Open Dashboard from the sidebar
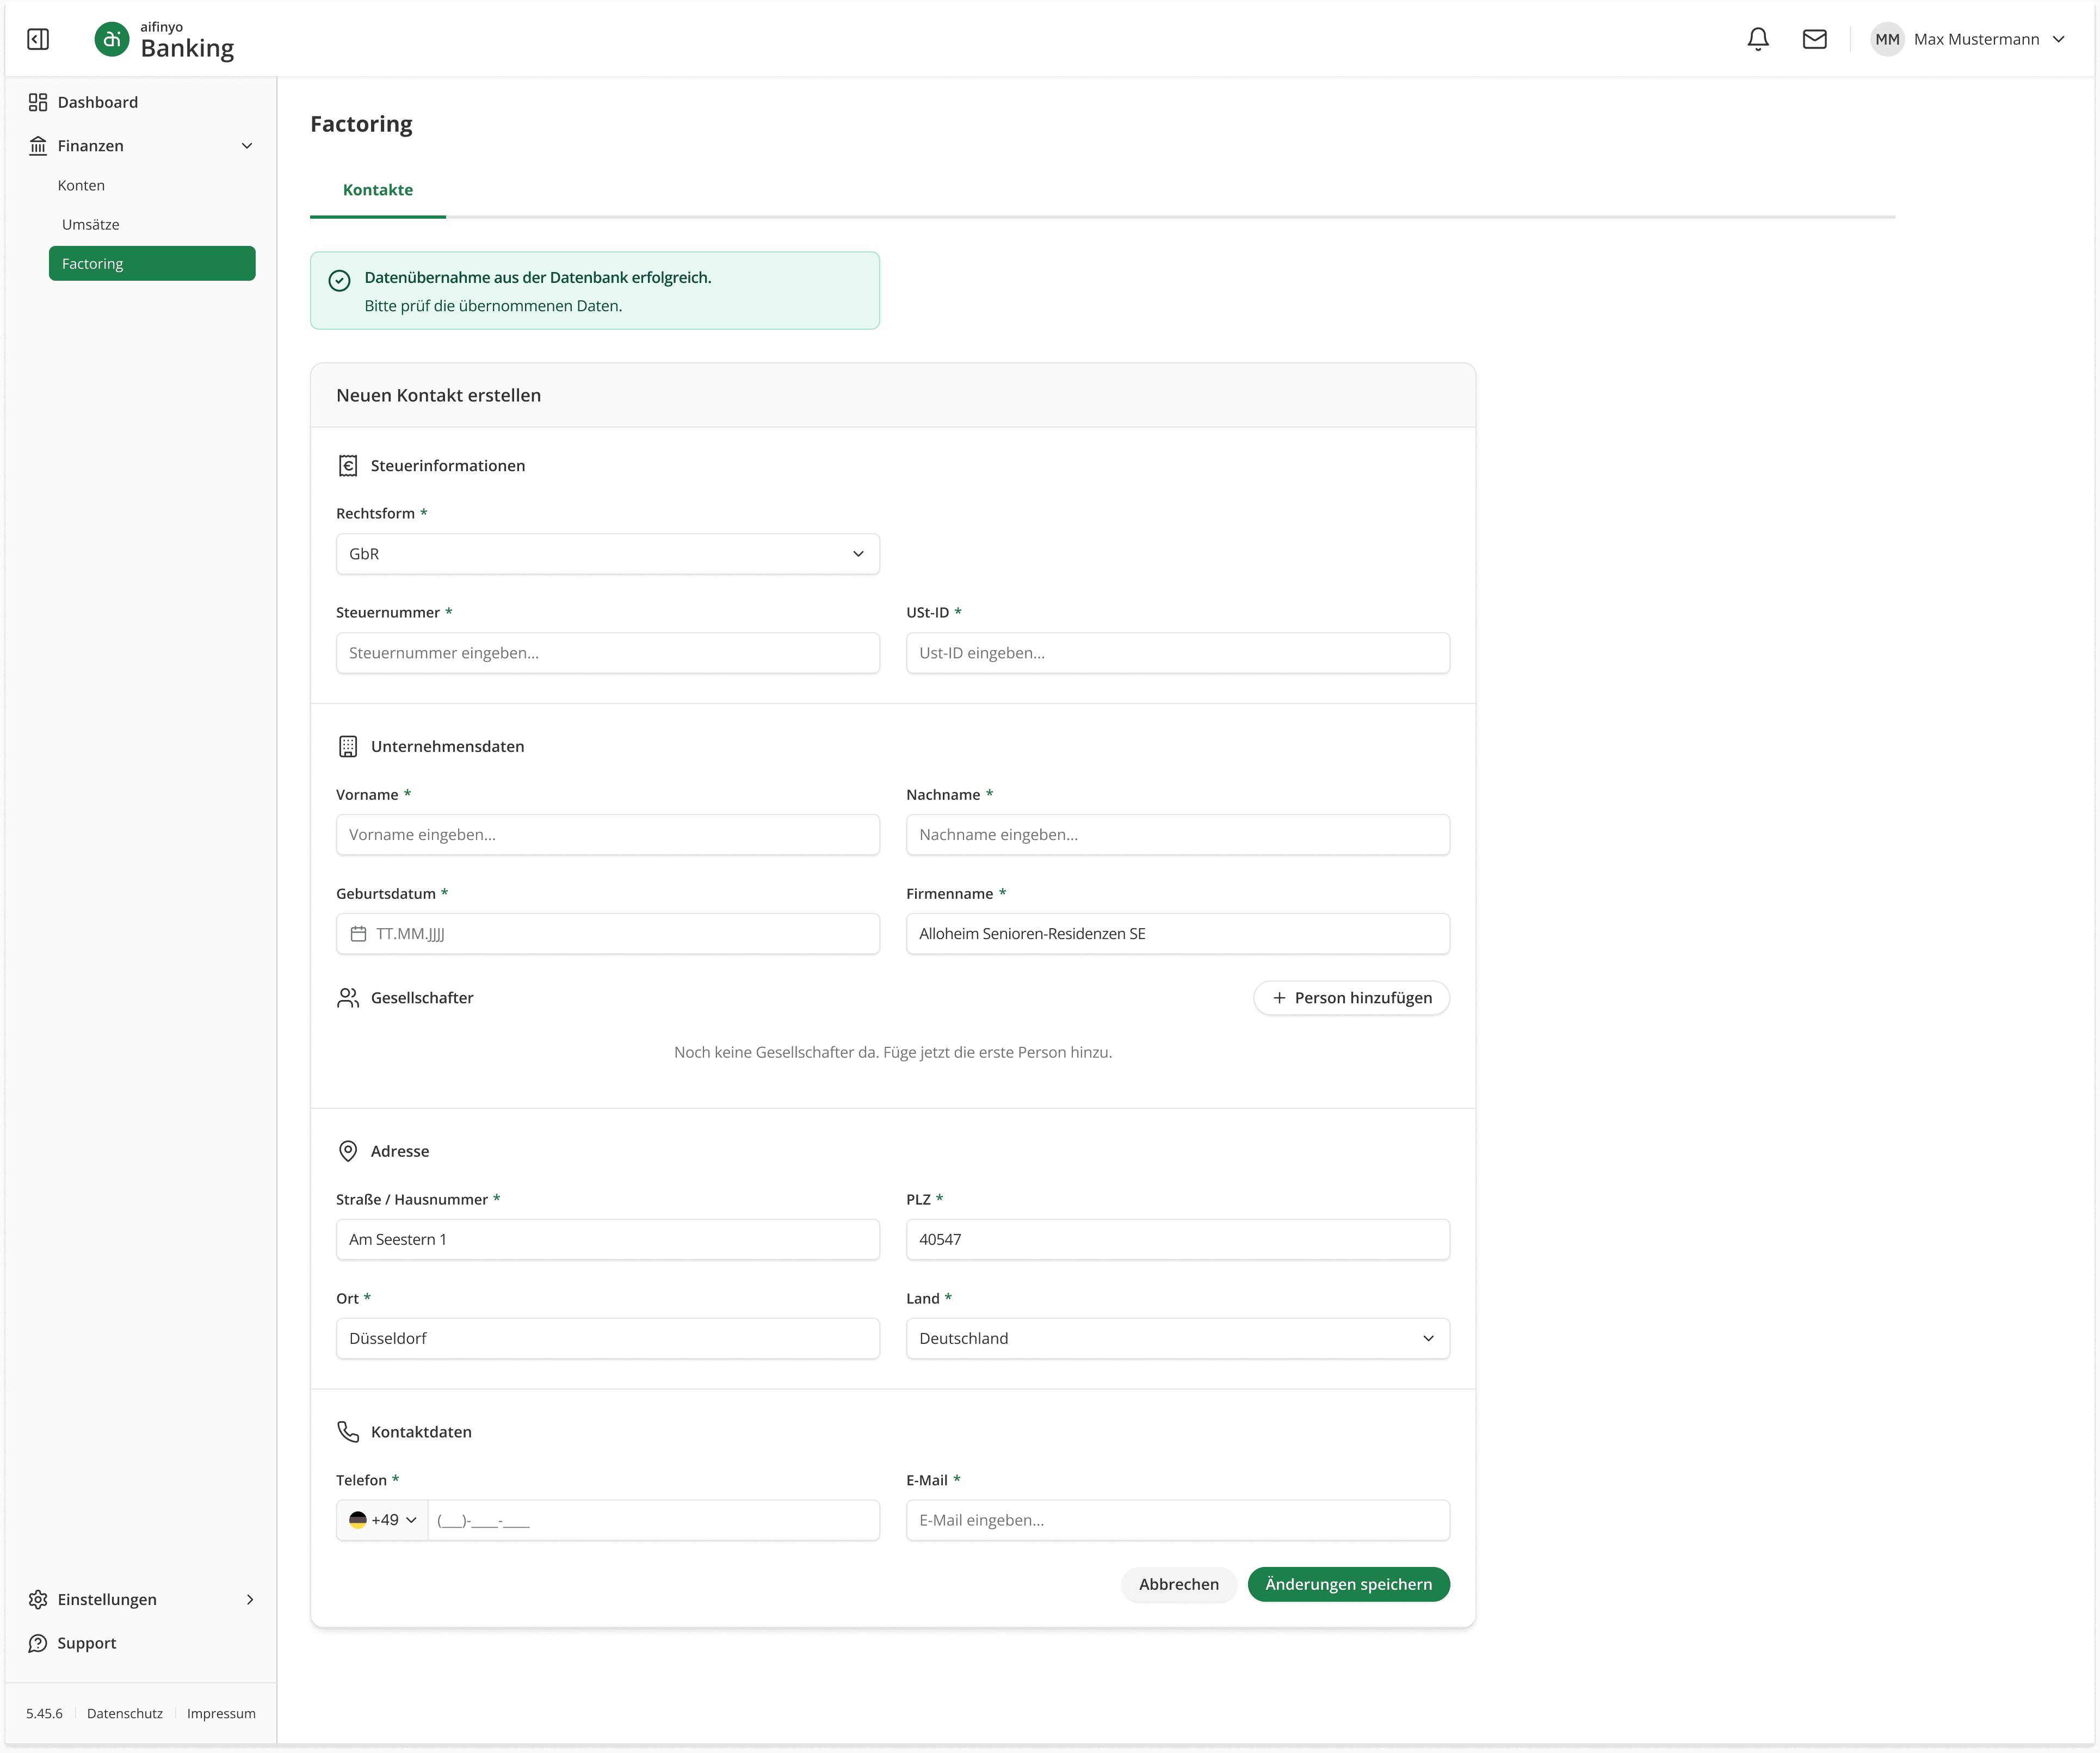Viewport: 2100px width, 1753px height. [x=97, y=102]
